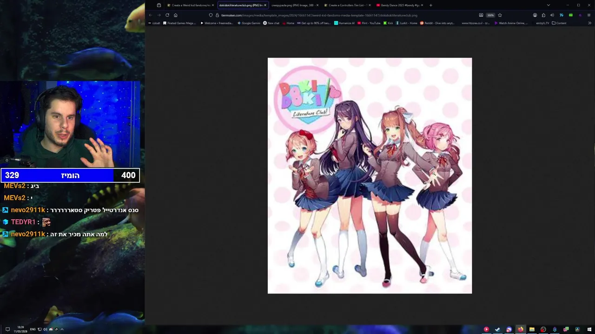Toggle picture-in-picture icon in address bar
Image resolution: width=595 pixels, height=334 pixels.
click(x=481, y=15)
